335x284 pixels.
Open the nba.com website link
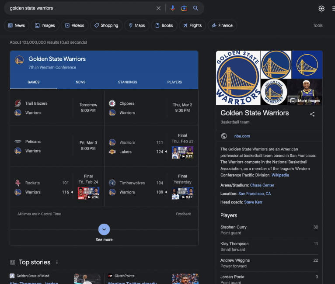[242, 136]
